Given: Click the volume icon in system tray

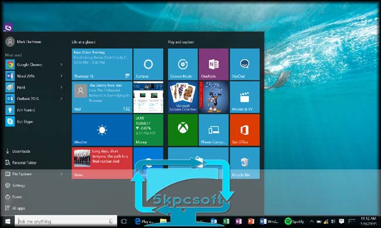Looking at the screenshot, I should [333, 222].
